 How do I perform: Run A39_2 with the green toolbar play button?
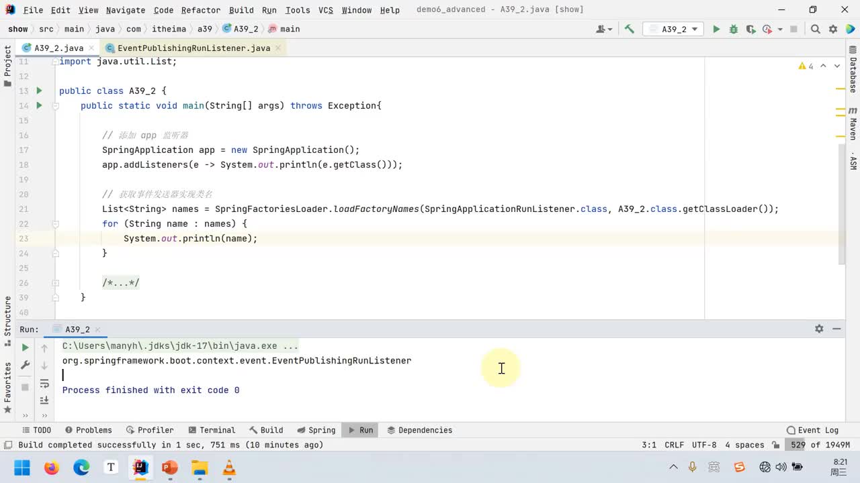coord(716,29)
